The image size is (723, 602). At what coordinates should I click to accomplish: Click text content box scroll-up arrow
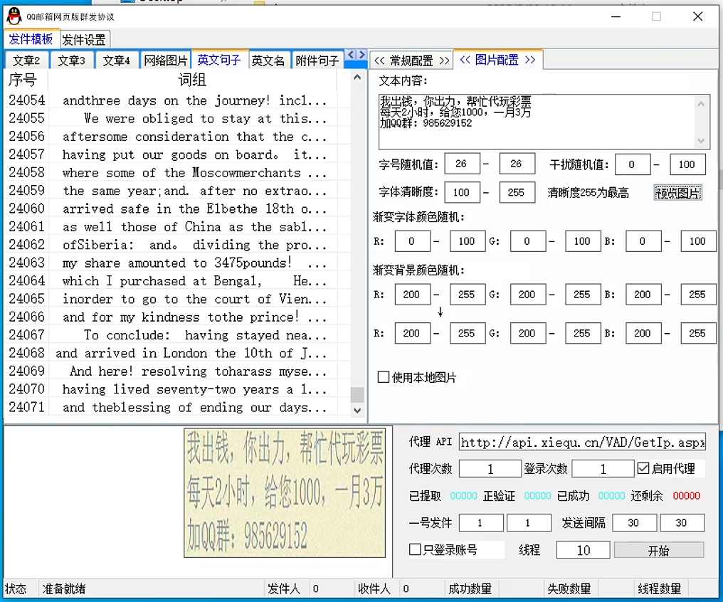pyautogui.click(x=701, y=104)
